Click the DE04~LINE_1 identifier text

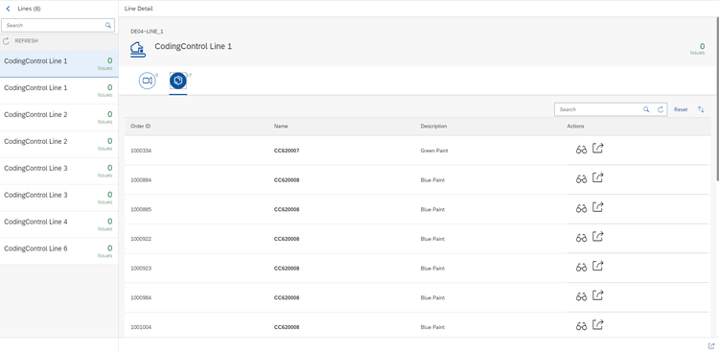click(x=147, y=32)
